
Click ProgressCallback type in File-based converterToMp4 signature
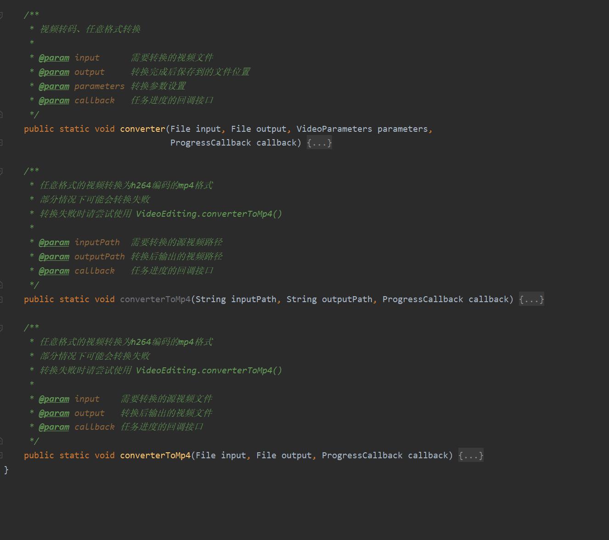pos(362,456)
